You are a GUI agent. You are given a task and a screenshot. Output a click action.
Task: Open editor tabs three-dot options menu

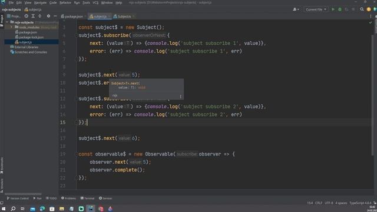click(x=371, y=16)
